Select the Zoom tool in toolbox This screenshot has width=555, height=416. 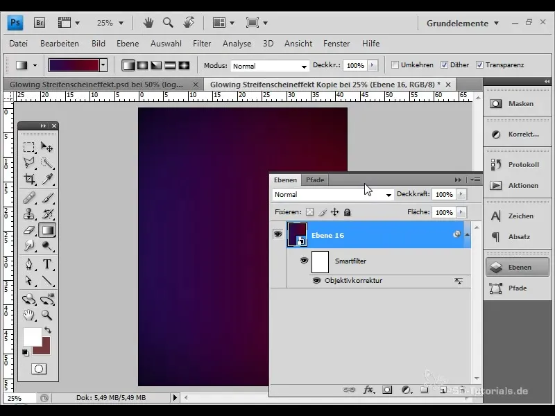point(46,315)
